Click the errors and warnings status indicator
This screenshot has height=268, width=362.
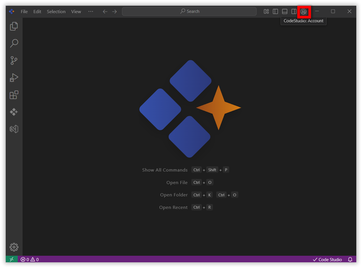(x=30, y=259)
